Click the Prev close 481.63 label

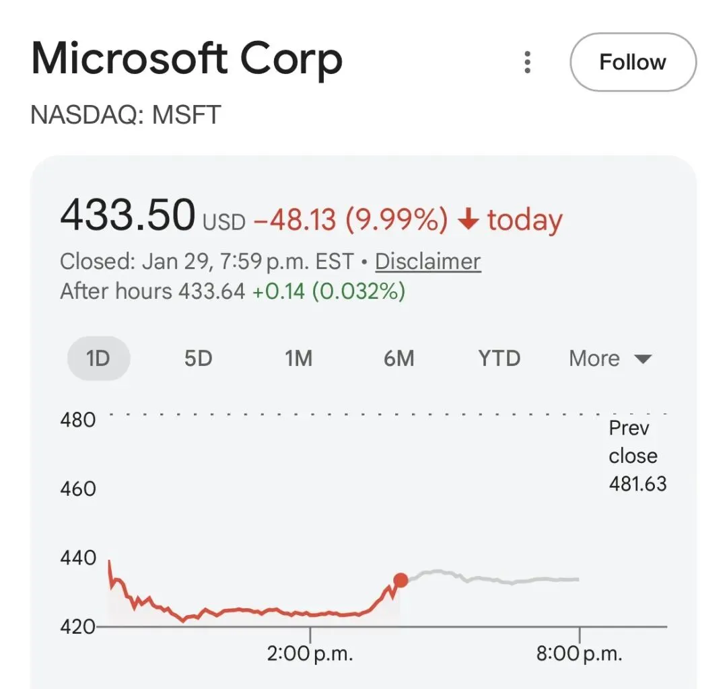point(637,456)
